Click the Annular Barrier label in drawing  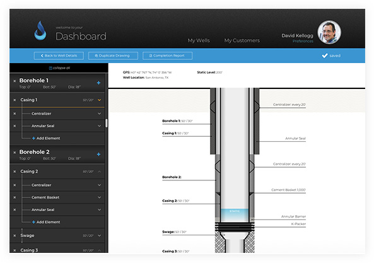point(293,216)
